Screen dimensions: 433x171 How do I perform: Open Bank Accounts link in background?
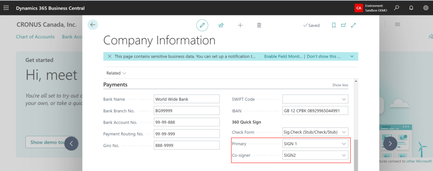click(72, 37)
